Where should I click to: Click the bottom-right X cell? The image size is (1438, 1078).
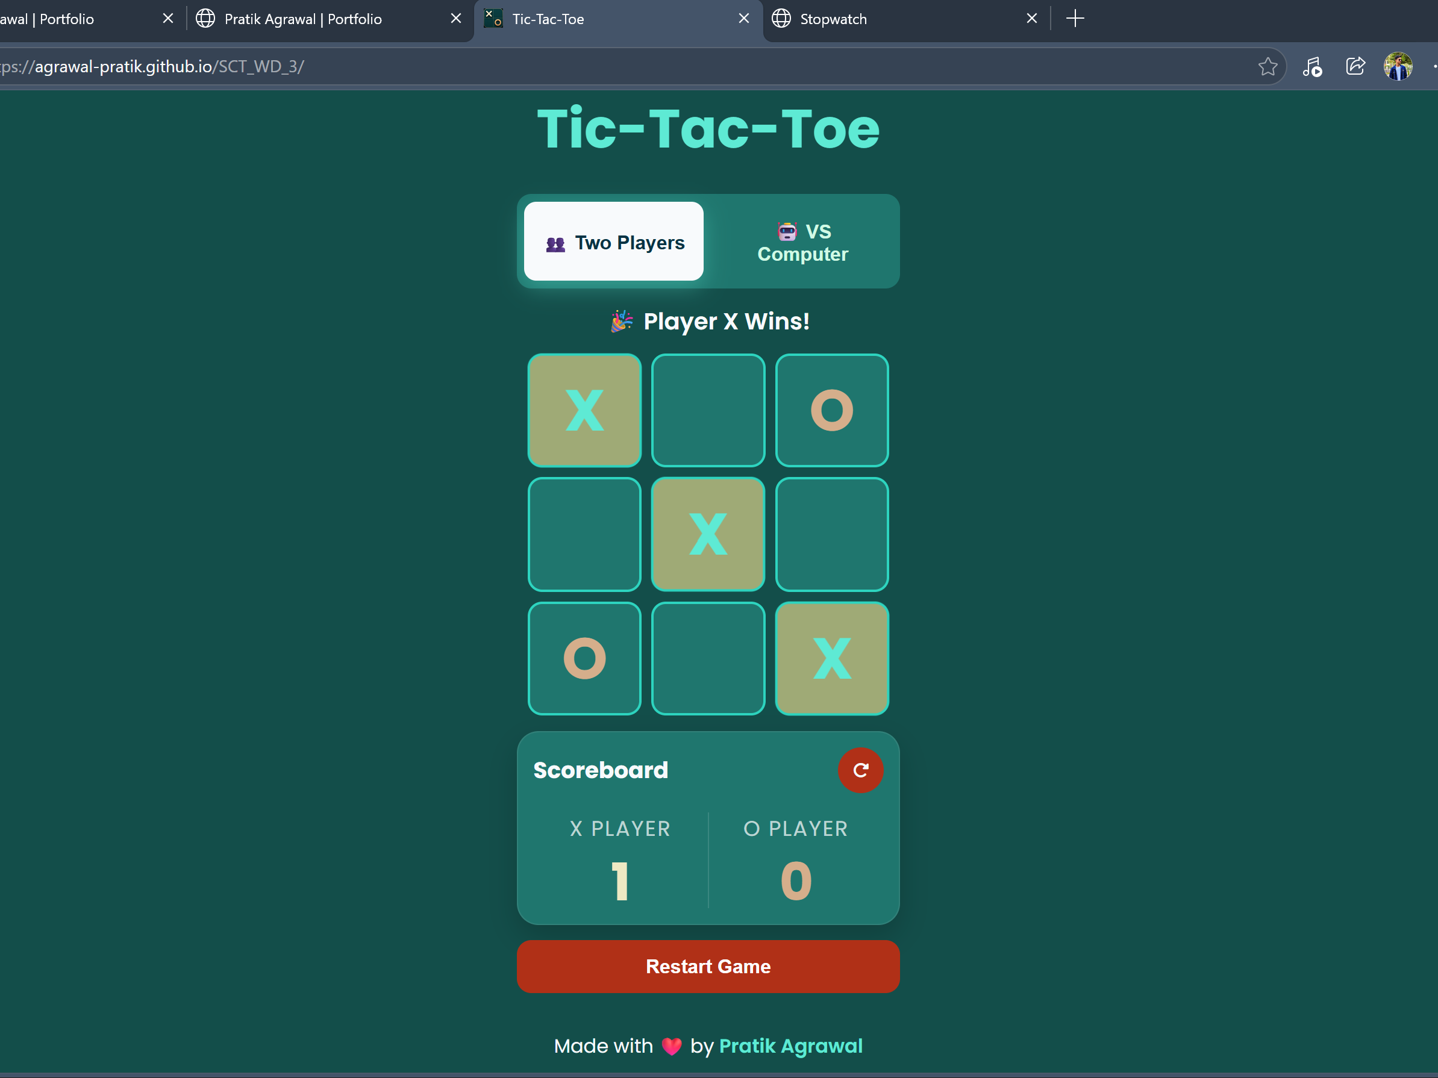(831, 658)
